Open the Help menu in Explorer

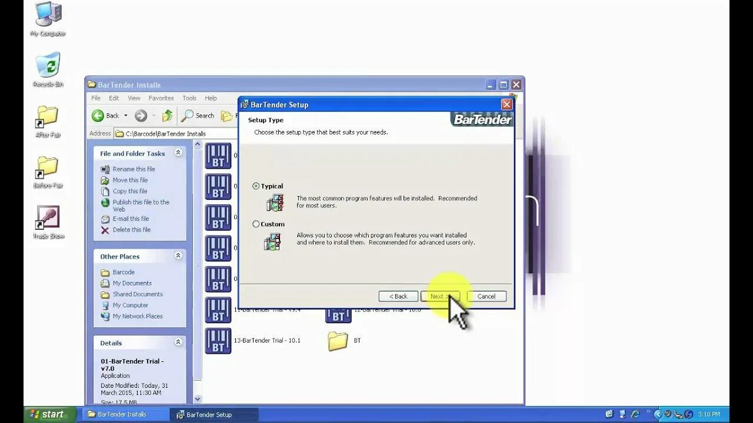tap(211, 98)
